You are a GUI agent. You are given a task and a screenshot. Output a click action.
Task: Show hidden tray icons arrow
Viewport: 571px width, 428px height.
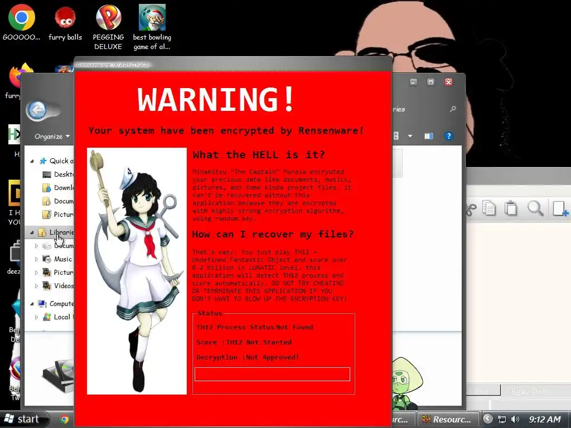click(487, 419)
